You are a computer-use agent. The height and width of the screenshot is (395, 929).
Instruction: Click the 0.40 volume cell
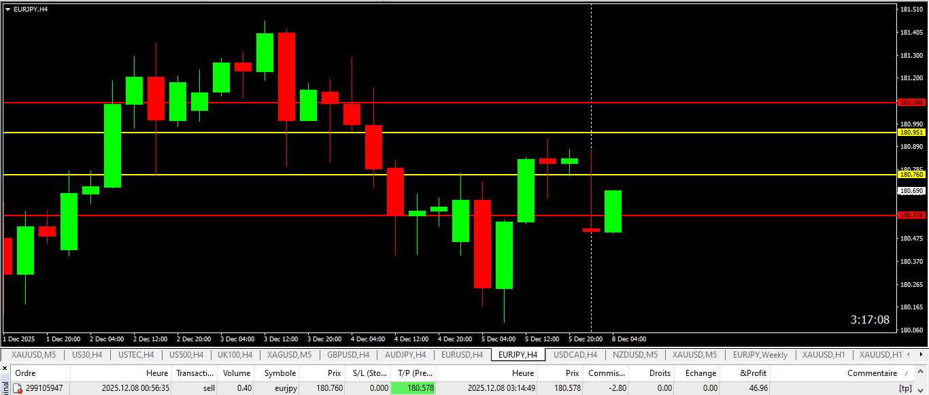tap(244, 388)
